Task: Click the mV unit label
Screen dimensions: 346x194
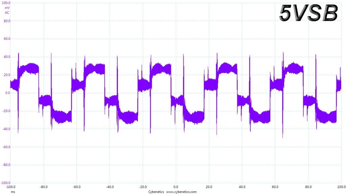Action: (x=7, y=8)
